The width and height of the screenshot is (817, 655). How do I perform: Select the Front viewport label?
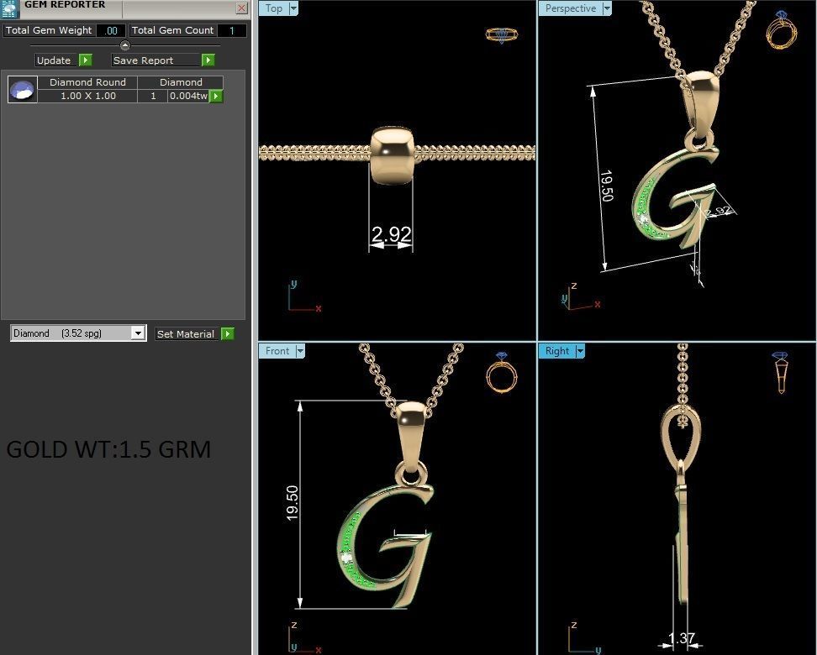coord(277,351)
